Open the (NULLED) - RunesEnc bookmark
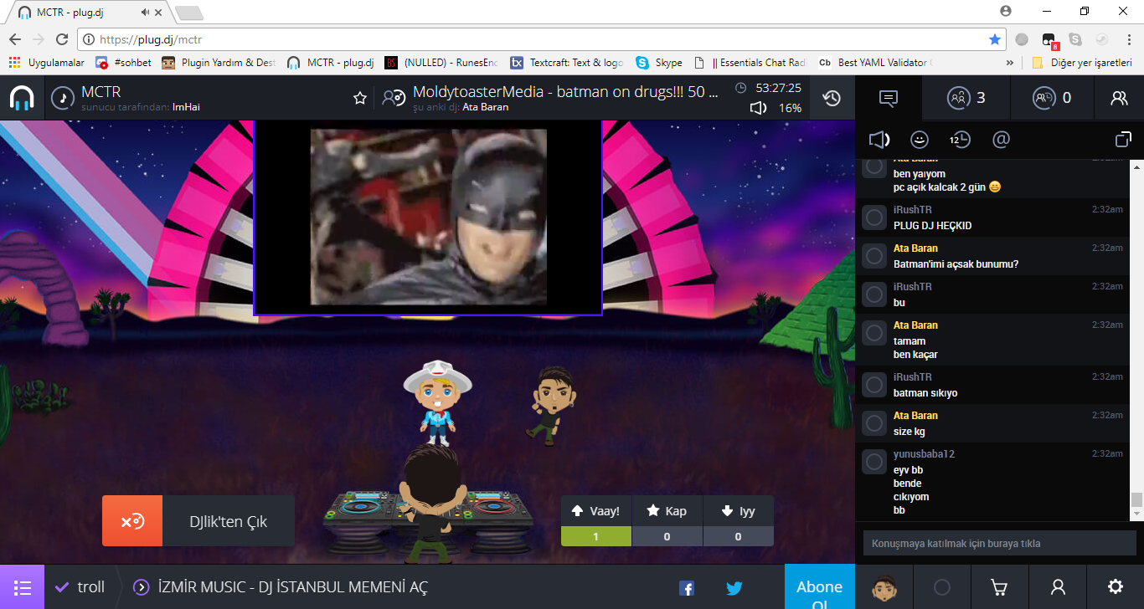Image resolution: width=1144 pixels, height=609 pixels. (x=441, y=63)
